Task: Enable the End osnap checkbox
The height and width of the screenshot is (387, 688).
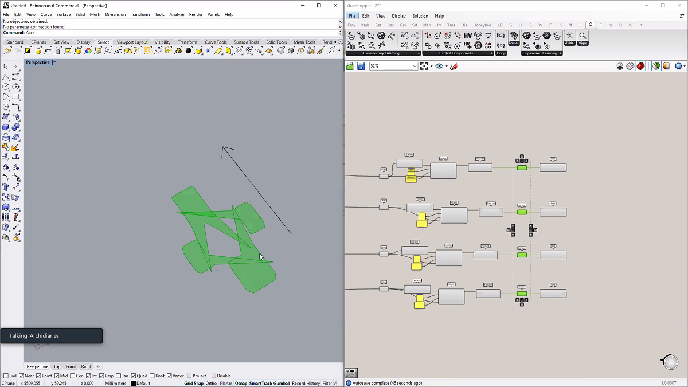Action: pos(6,376)
